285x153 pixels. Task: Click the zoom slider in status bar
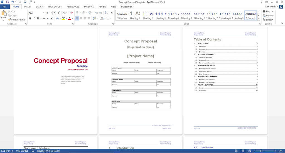point(261,151)
